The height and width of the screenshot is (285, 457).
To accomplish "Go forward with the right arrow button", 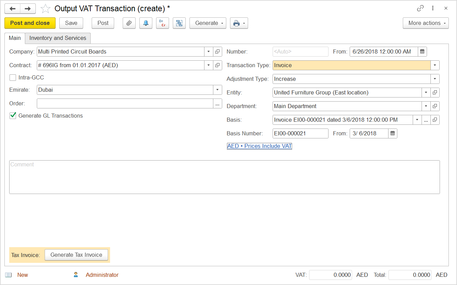I will click(28, 9).
